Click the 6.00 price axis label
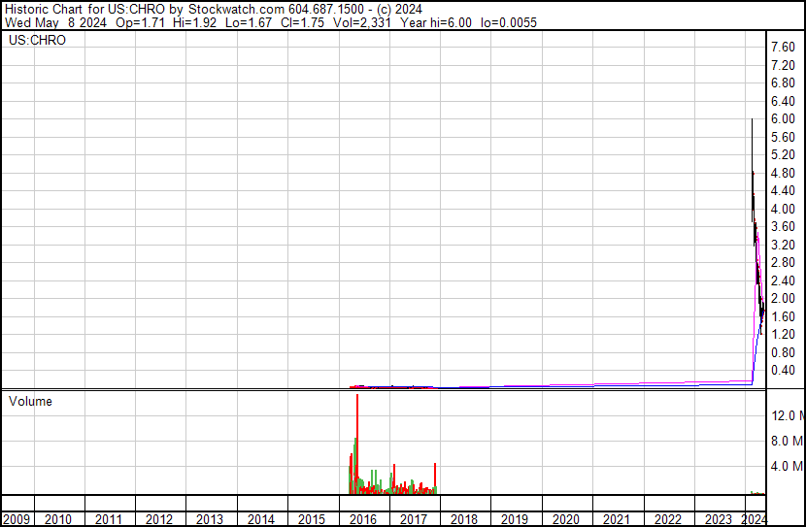Viewport: 806px width, 527px height. [x=783, y=118]
